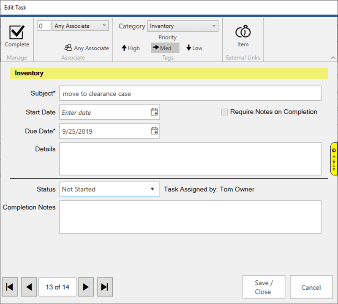Open the Start Date calendar picker

(155, 112)
